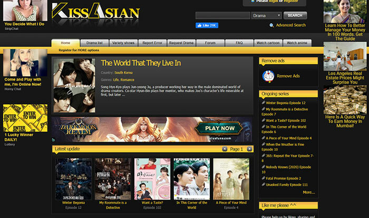Open the register link at the top
The width and height of the screenshot is (369, 218).
(x=291, y=2)
